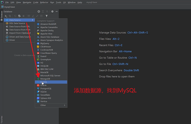Open the Window menu
191x124 pixels.
pos(71,2)
